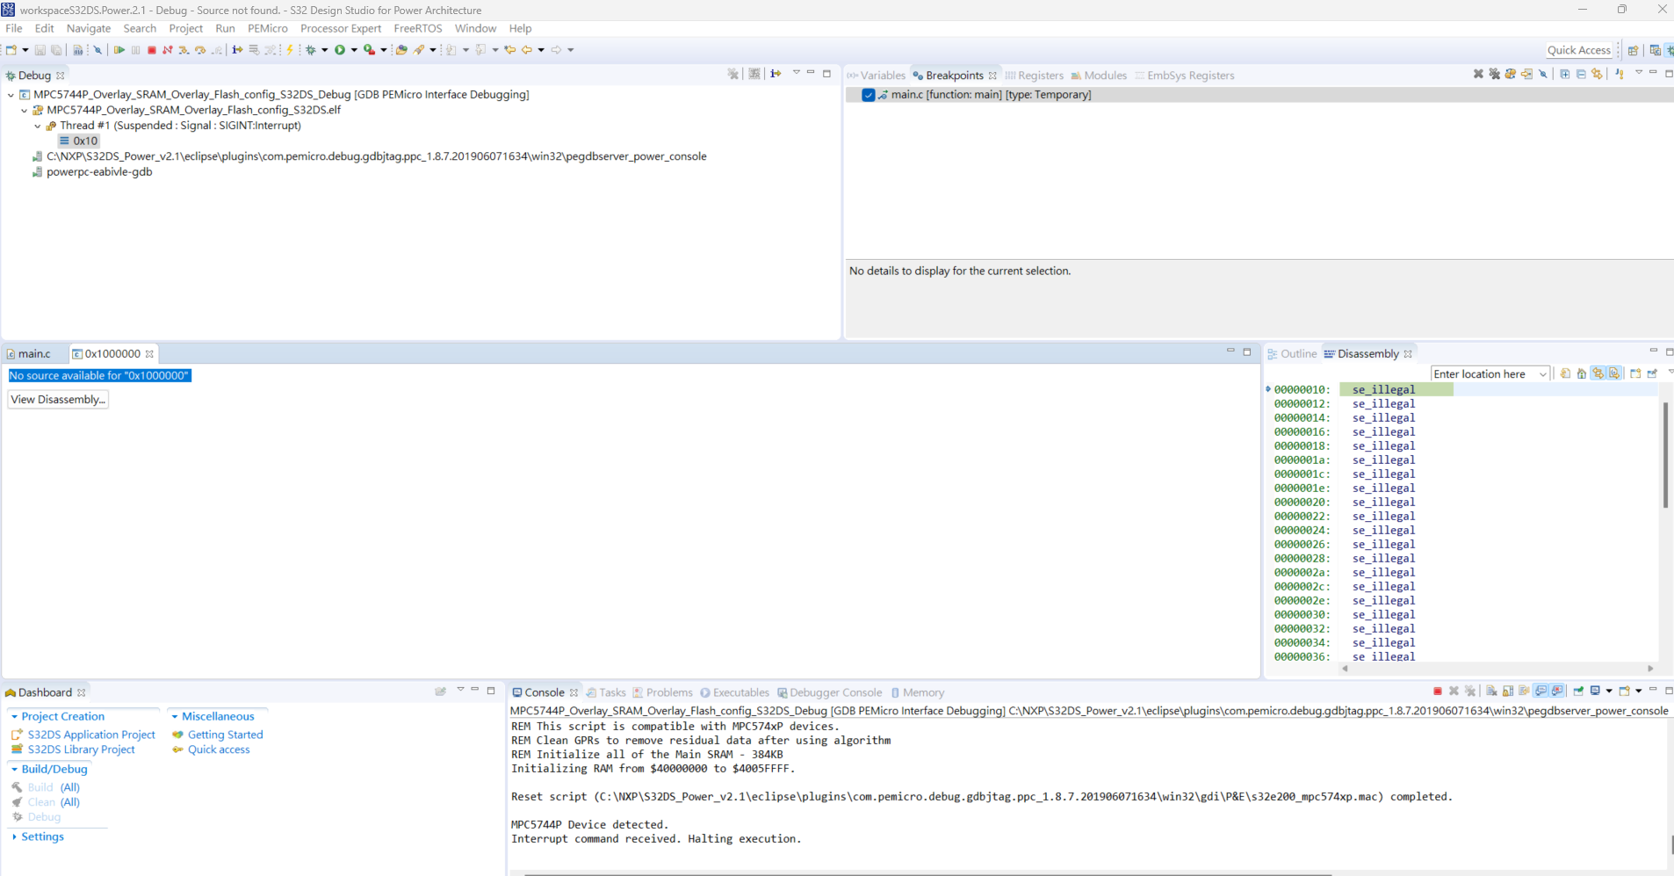
Task: Clear the Console with the clear icon
Action: tap(1491, 691)
